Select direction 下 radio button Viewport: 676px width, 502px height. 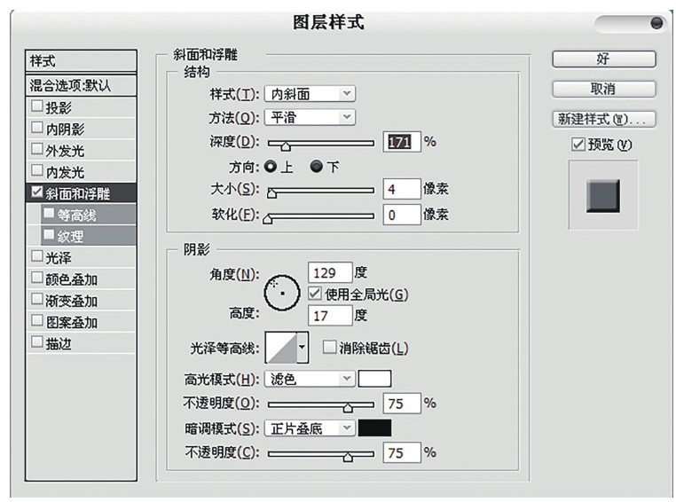[x=317, y=167]
